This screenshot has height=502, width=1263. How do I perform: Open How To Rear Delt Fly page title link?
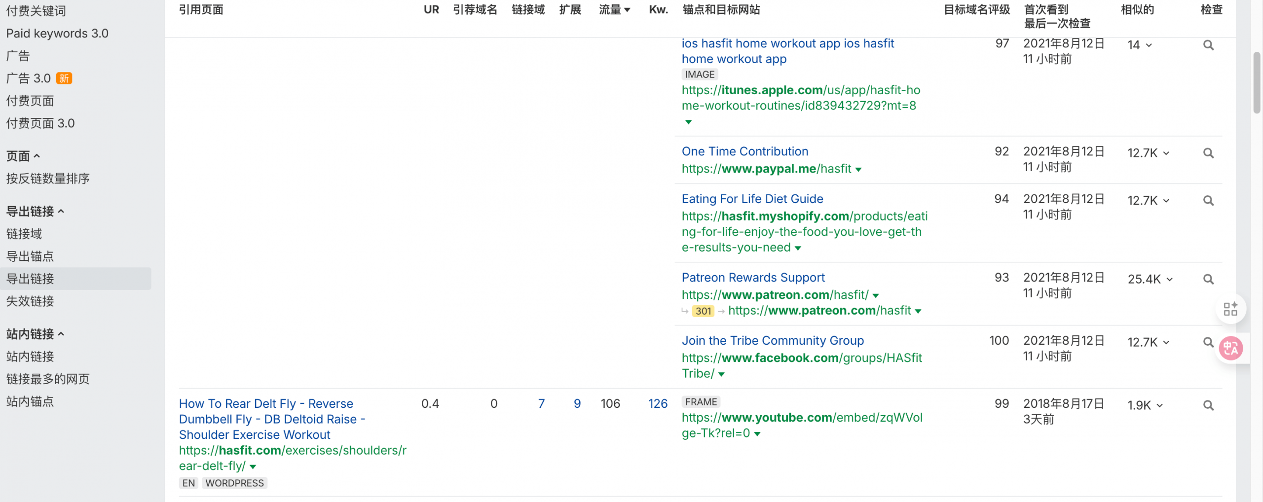[272, 419]
